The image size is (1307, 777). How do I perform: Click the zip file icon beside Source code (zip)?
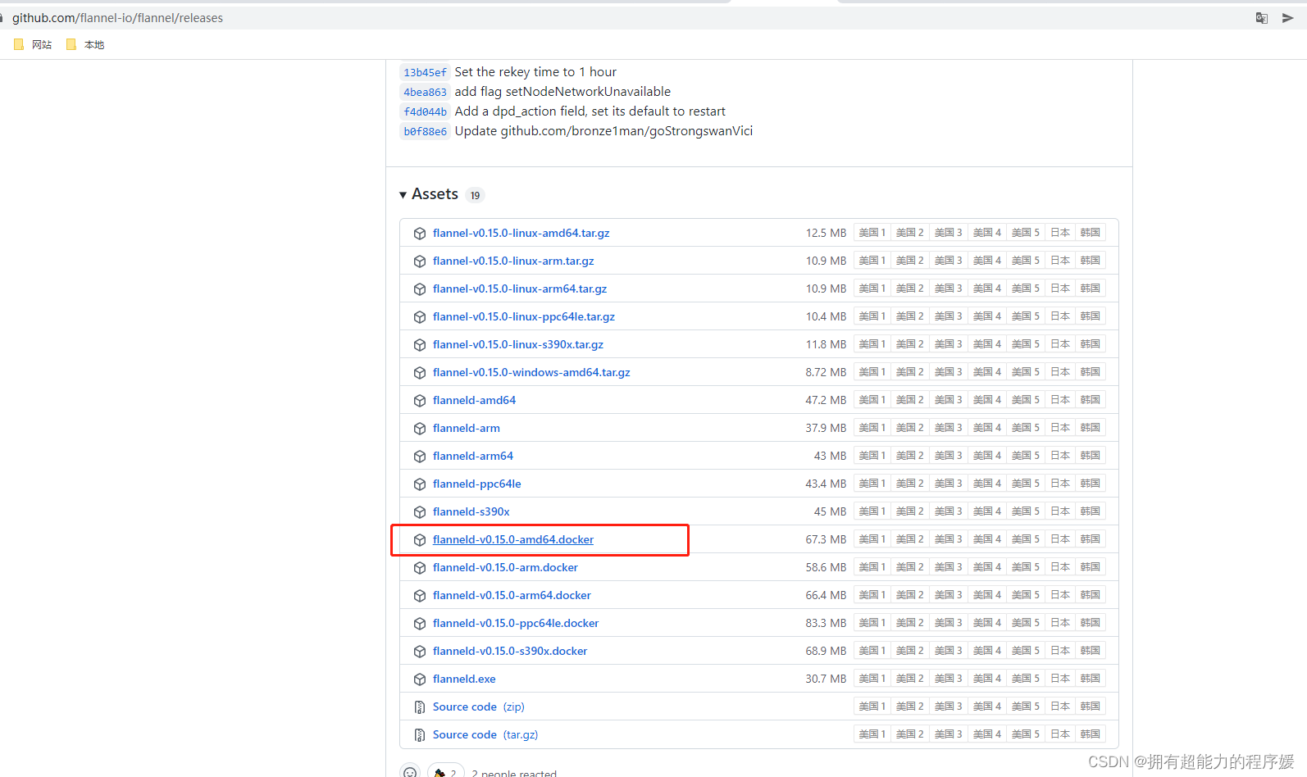[x=420, y=707]
